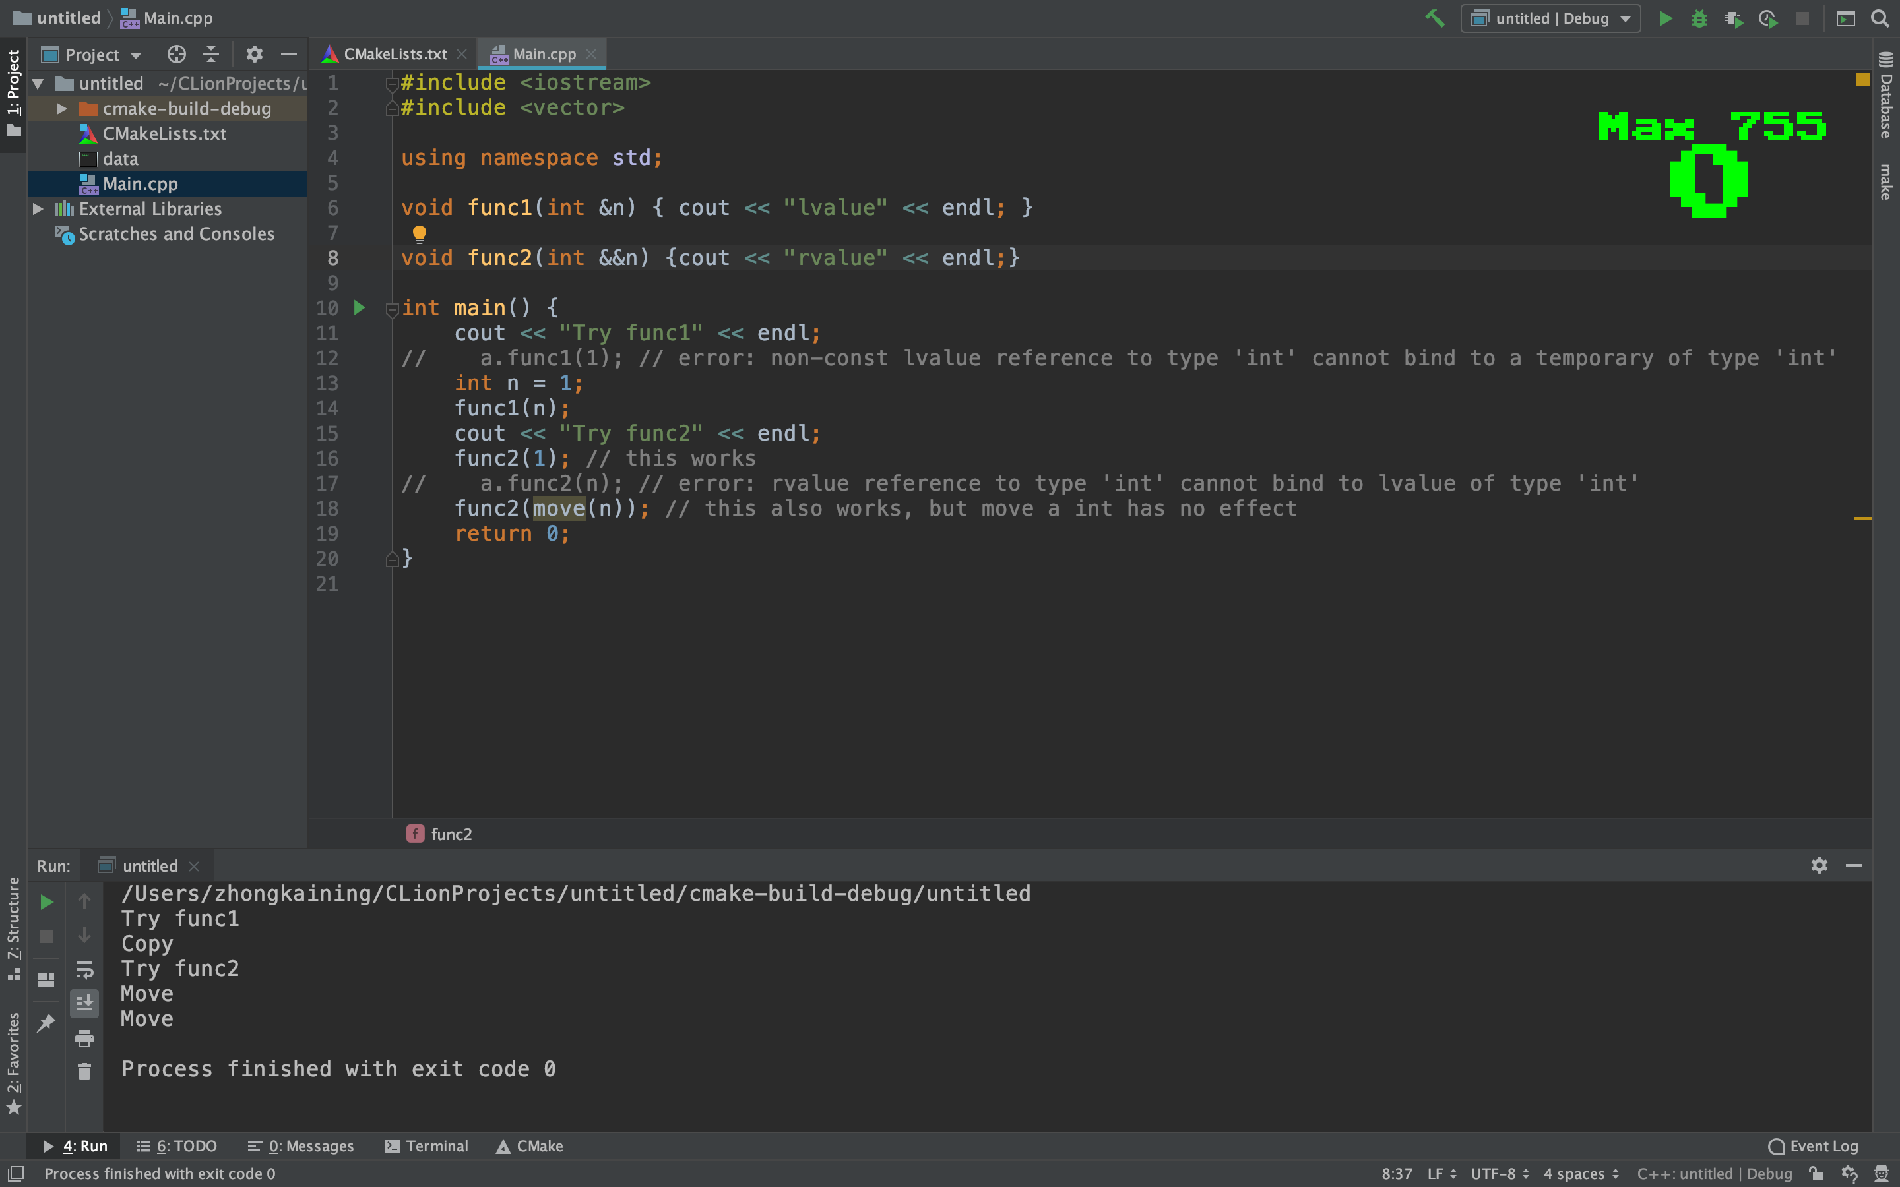Click the Print output icon
Image resolution: width=1900 pixels, height=1187 pixels.
(x=84, y=1039)
